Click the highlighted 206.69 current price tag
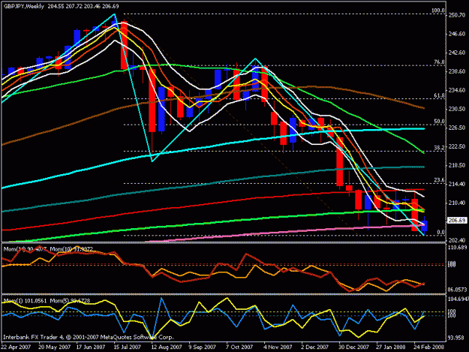The height and width of the screenshot is (352, 469). (x=457, y=221)
